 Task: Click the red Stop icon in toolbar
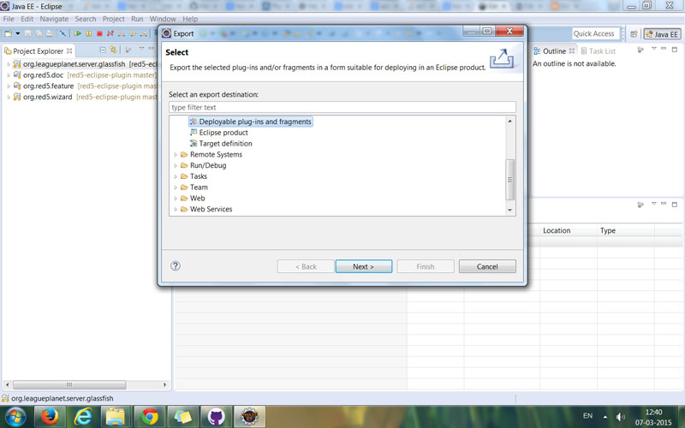coord(99,33)
